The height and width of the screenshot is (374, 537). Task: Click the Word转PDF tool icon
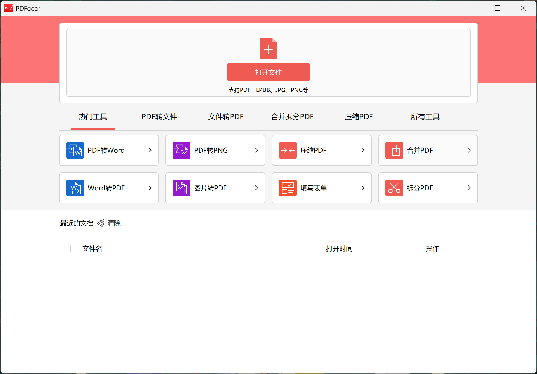75,188
